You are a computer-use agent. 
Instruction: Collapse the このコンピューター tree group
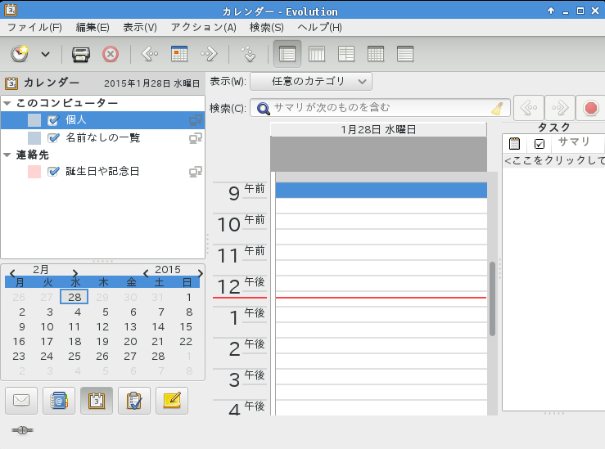(x=7, y=104)
